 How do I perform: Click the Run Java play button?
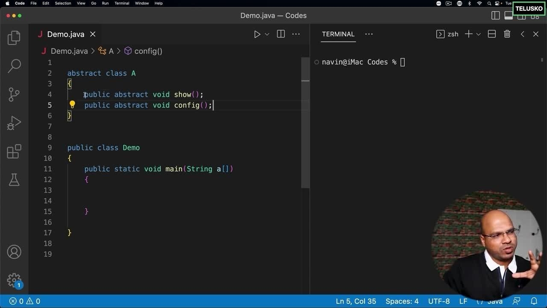(x=257, y=34)
